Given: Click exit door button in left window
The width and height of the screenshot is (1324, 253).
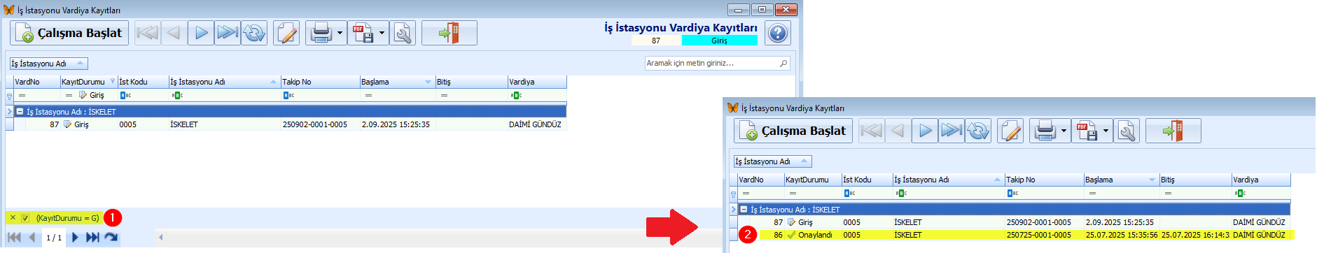Looking at the screenshot, I should pos(449,33).
